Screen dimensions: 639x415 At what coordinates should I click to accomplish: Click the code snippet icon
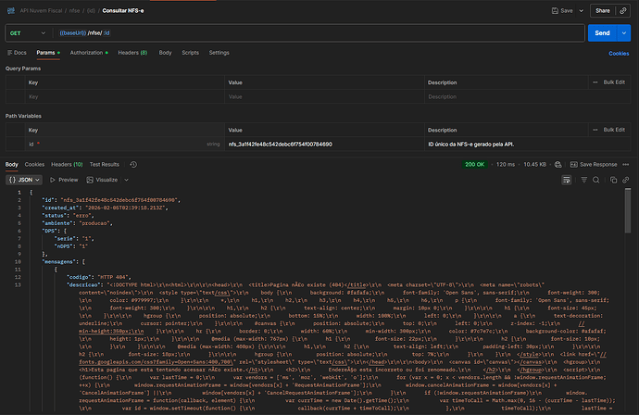click(622, 11)
